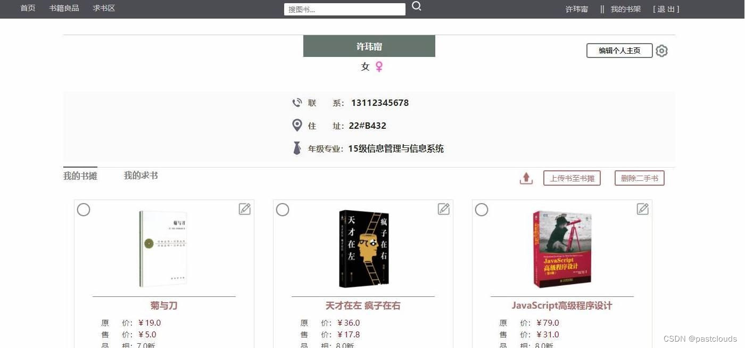Edit the 天才在左 疯子在右 book entry
This screenshot has height=348, width=745.
point(444,209)
